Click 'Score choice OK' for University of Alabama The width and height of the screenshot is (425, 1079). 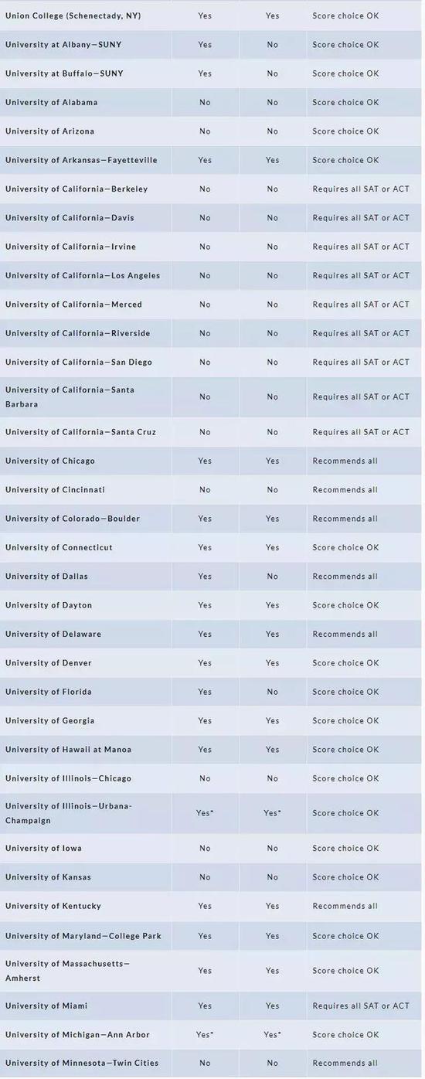pyautogui.click(x=345, y=103)
